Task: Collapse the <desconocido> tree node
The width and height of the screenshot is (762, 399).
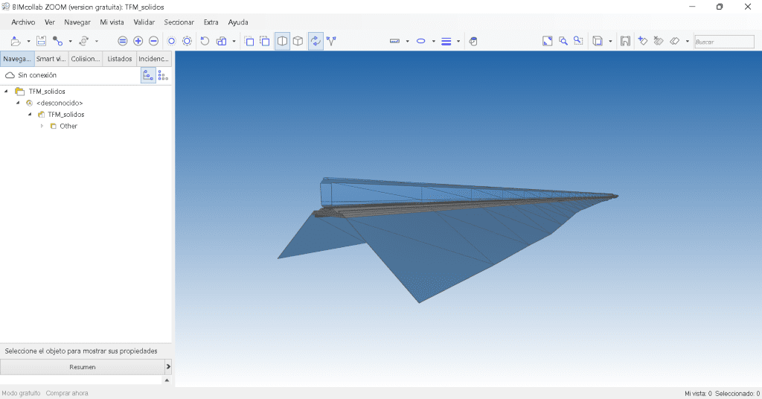Action: pyautogui.click(x=18, y=103)
